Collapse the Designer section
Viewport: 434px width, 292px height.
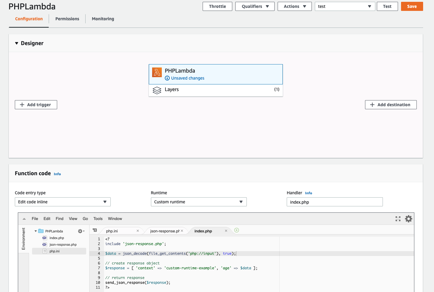pyautogui.click(x=17, y=43)
